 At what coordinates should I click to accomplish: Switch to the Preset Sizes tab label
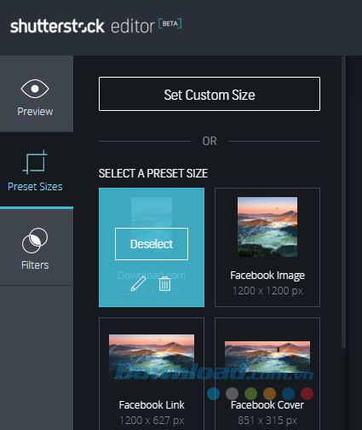point(35,187)
